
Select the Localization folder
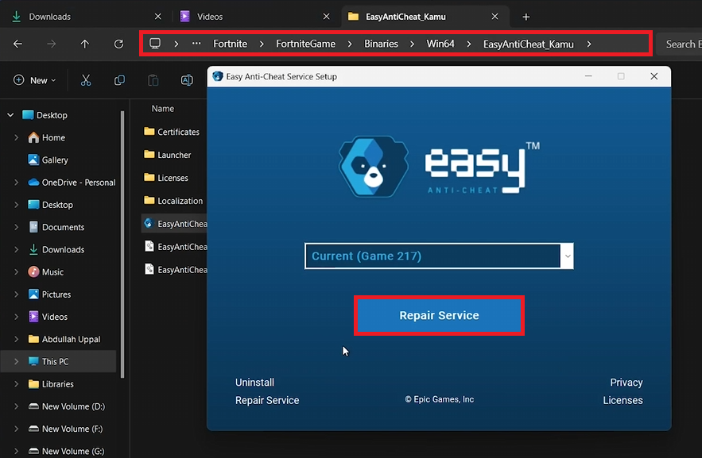(x=173, y=201)
